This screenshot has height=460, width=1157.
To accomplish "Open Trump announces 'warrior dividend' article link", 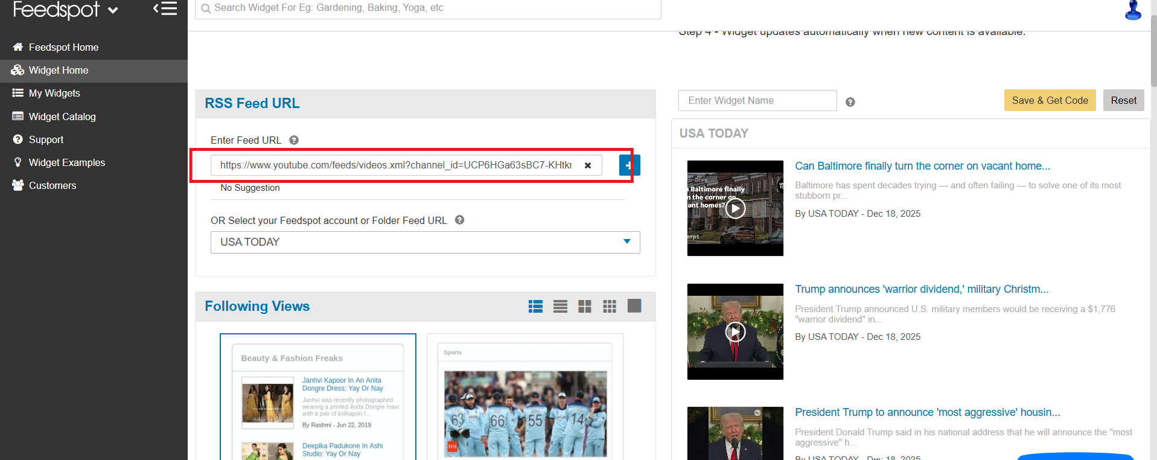I will pos(922,289).
